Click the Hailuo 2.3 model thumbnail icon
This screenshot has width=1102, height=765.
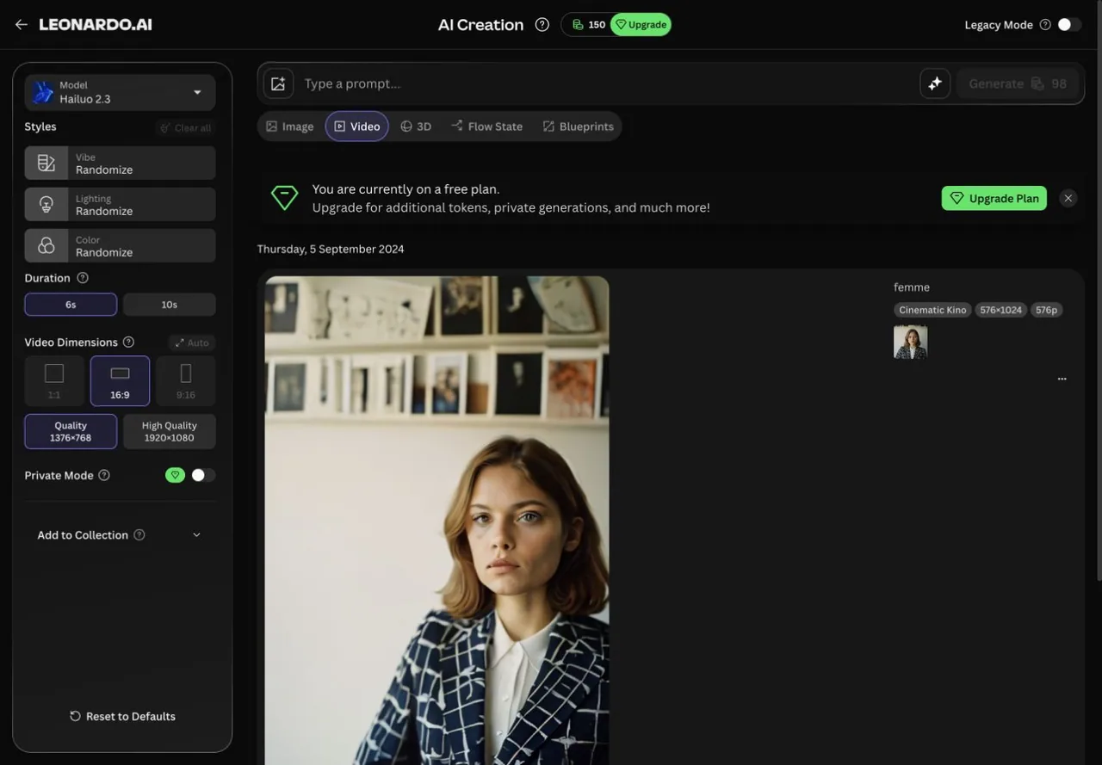coord(42,92)
